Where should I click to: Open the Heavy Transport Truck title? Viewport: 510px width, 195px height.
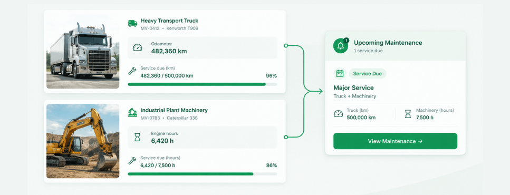pos(169,21)
